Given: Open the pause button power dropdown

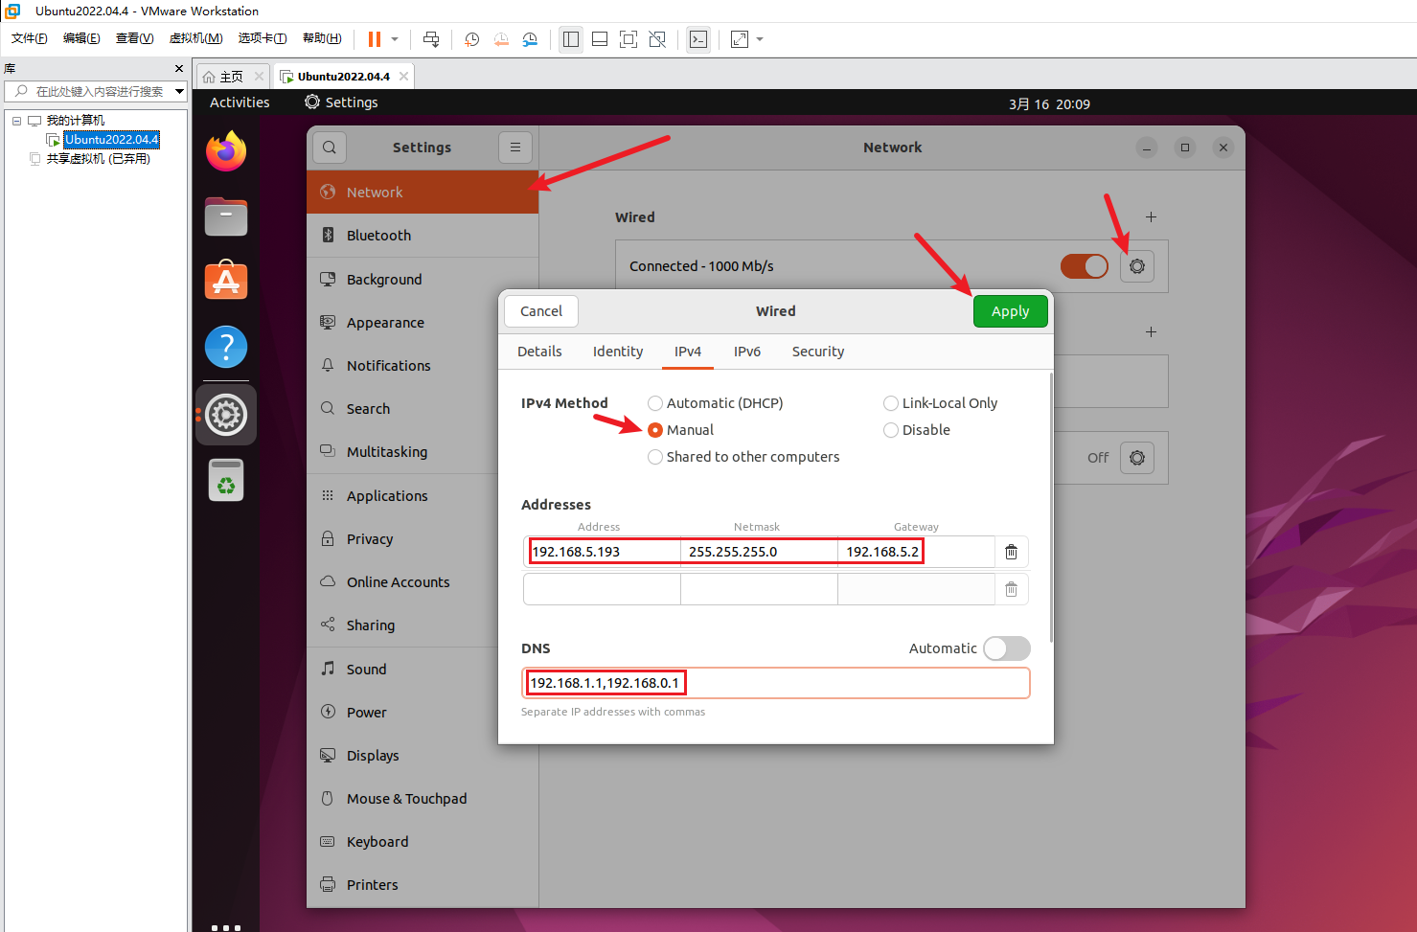Looking at the screenshot, I should (395, 39).
